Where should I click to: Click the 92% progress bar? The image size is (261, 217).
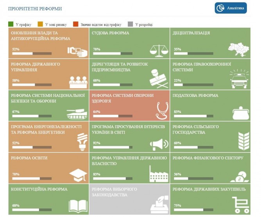[112, 147]
